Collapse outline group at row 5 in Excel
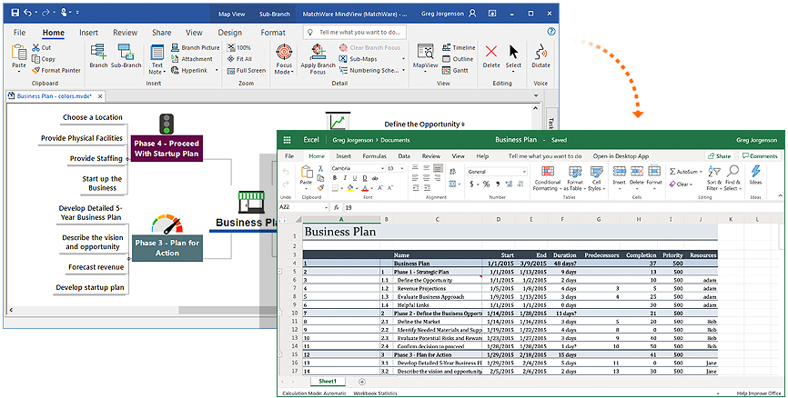Image resolution: width=788 pixels, height=398 pixels. 280,272
